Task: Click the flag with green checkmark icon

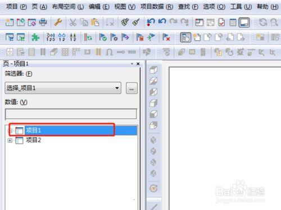Action: click(103, 37)
